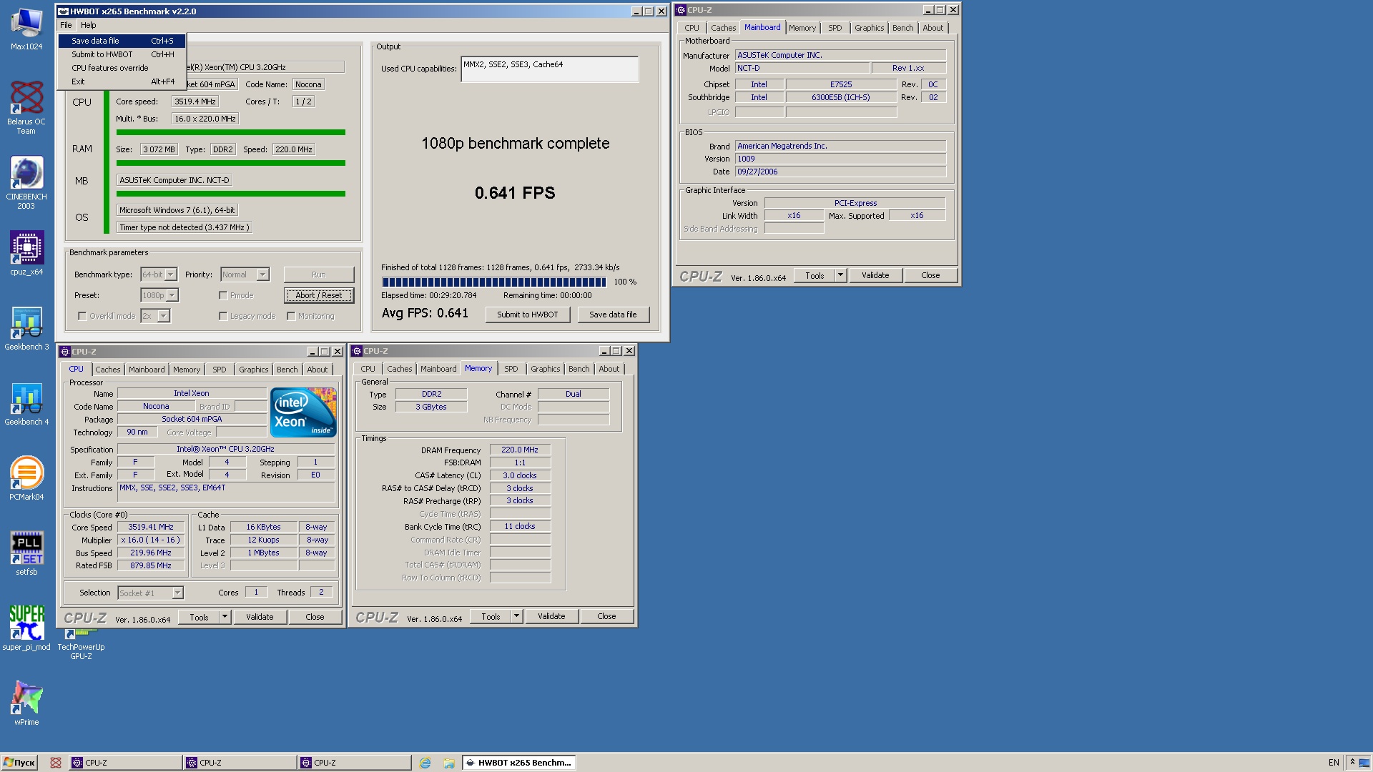This screenshot has height=772, width=1373.
Task: Open Geekbench 3 desktop icon
Action: point(26,328)
